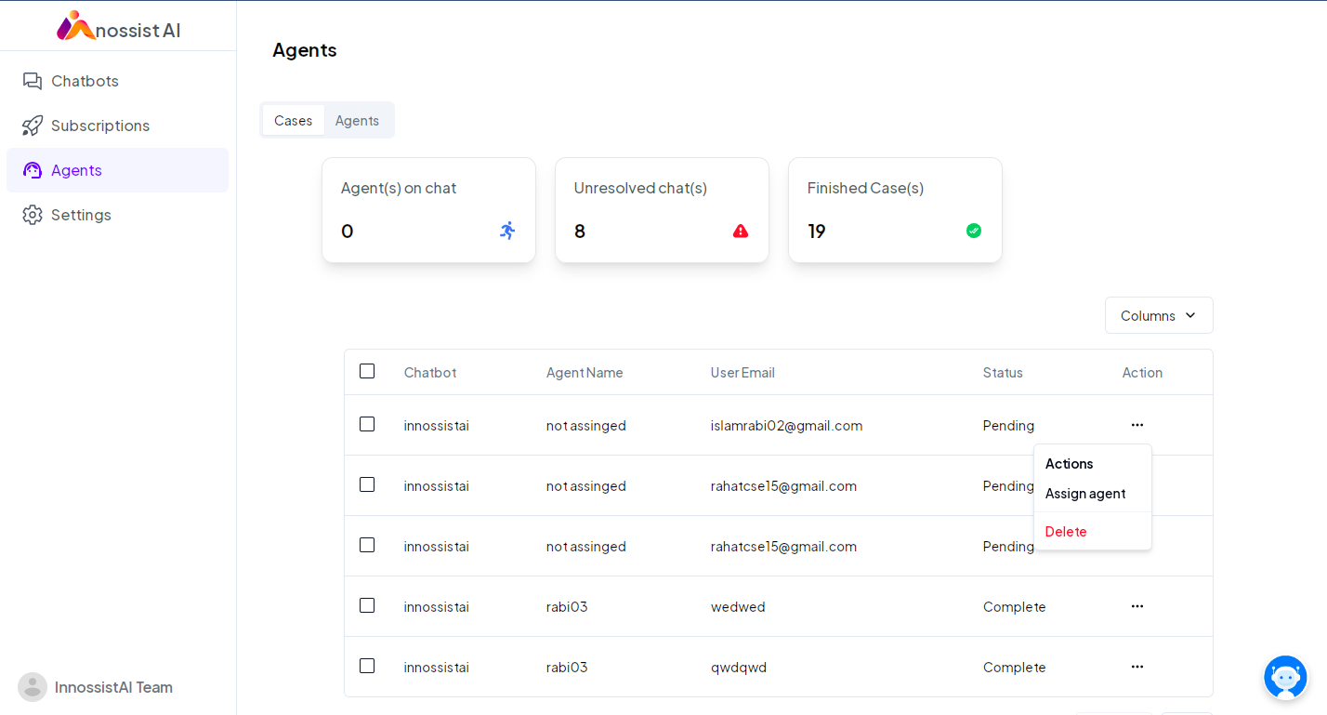Choose Assign agent from the actions menu
Image resolution: width=1327 pixels, height=715 pixels.
1084,494
